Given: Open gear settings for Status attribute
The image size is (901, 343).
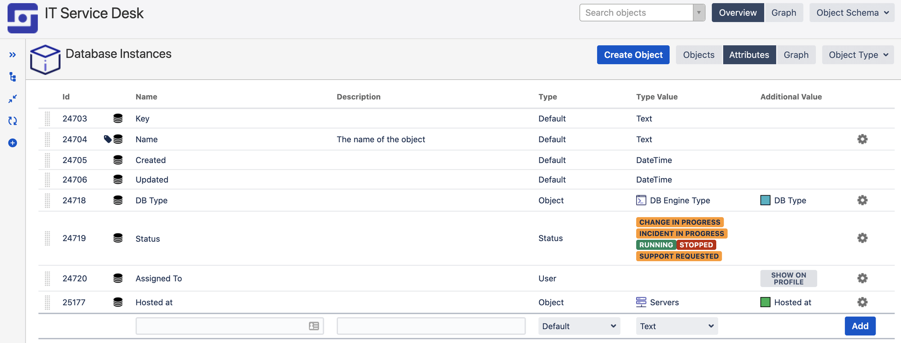Looking at the screenshot, I should [862, 238].
